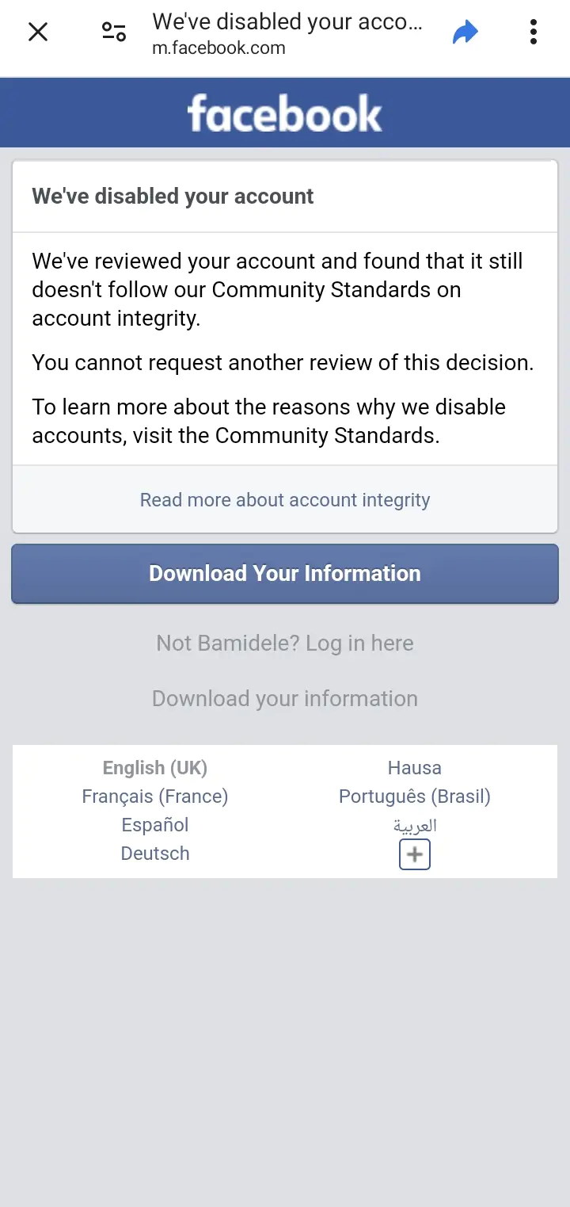Tap the plus icon to add more languages
The width and height of the screenshot is (570, 1207).
click(414, 854)
